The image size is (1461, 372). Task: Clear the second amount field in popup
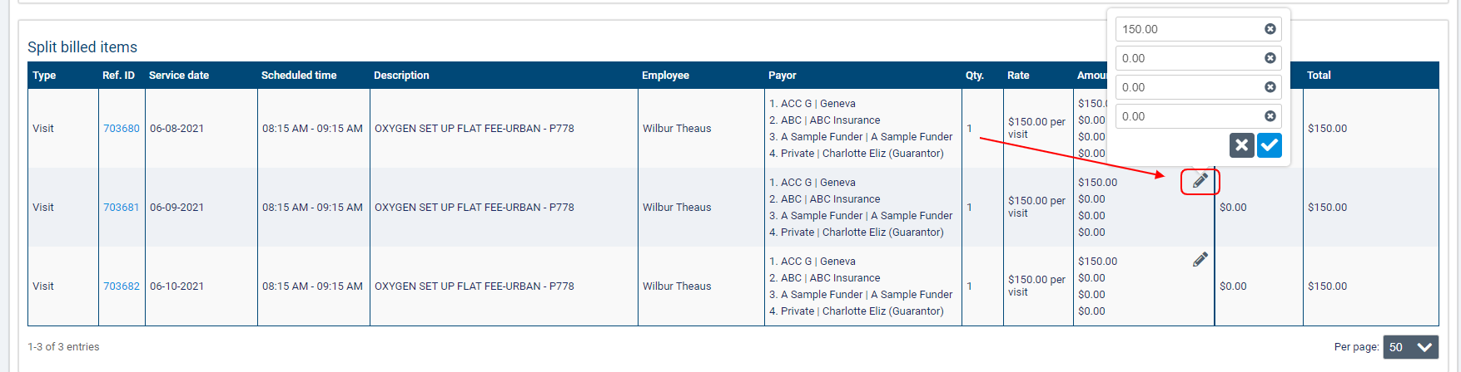(1270, 58)
